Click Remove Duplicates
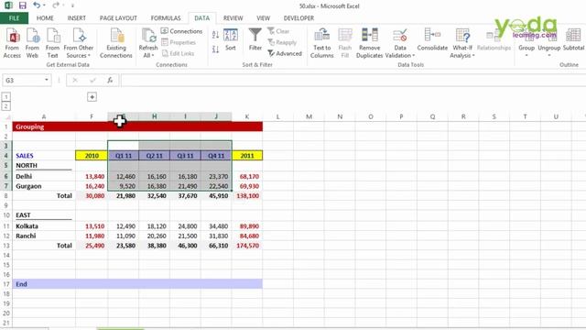Viewport: 586px width, 330px height. 369,43
